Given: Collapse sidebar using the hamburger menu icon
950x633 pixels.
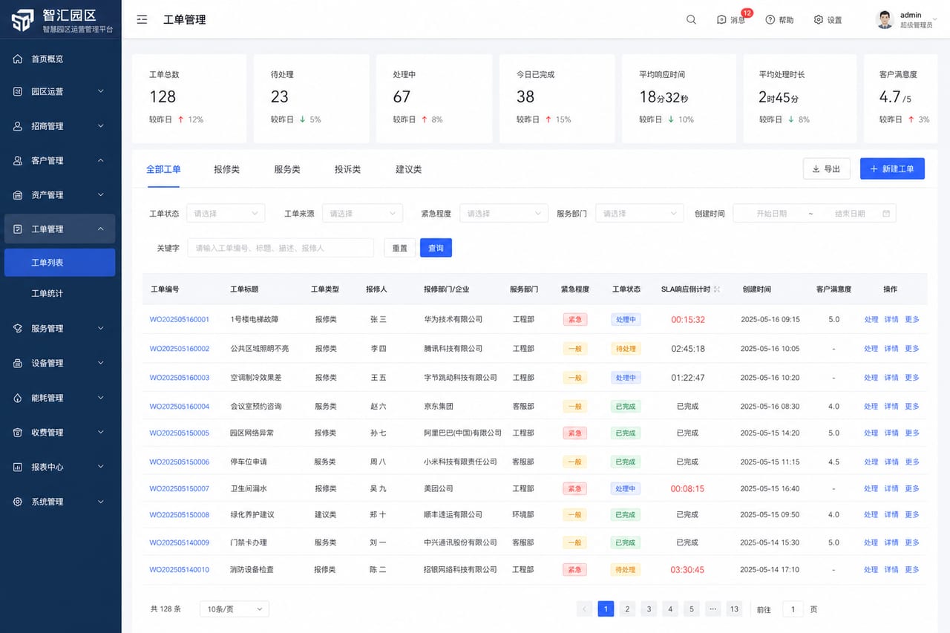Looking at the screenshot, I should pos(142,20).
